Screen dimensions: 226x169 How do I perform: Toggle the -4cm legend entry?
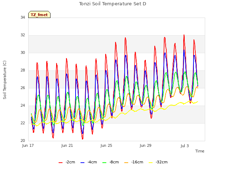click(x=89, y=162)
